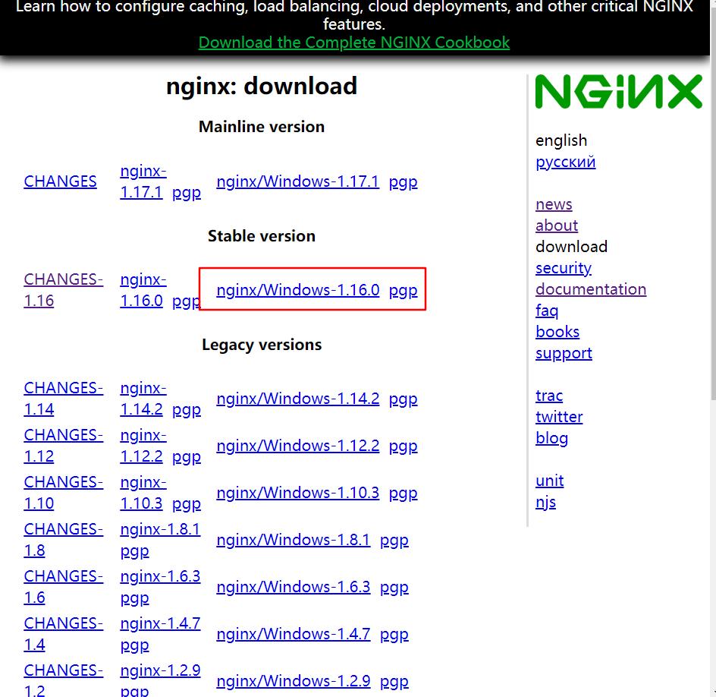
Task: Open pgp for nginx/Windows-1.10.3
Action: click(x=404, y=494)
